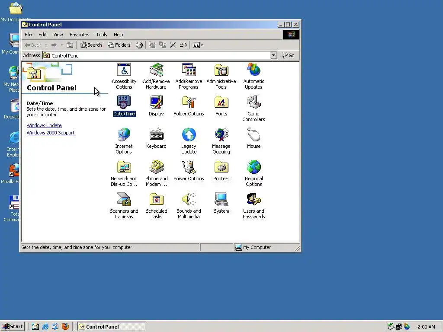Click the Windows 2000 Support link

tap(51, 133)
